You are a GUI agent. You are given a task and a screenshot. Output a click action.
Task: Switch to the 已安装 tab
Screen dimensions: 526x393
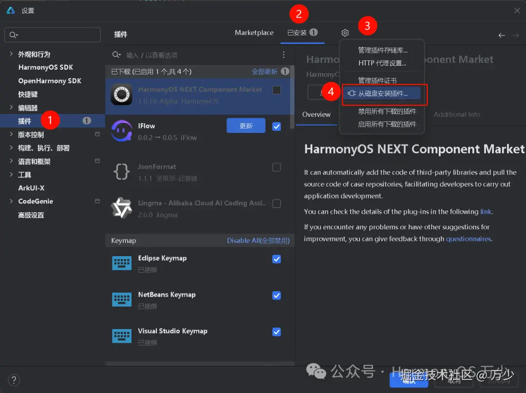(x=302, y=33)
